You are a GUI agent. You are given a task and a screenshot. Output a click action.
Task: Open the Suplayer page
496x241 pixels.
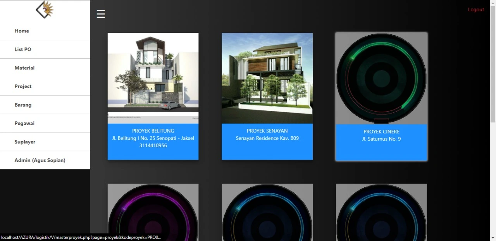(x=25, y=142)
